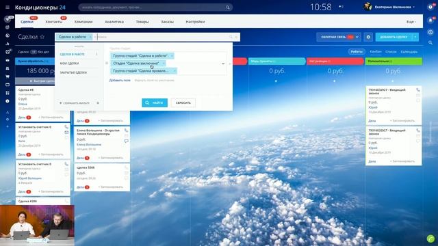Expand the stage group dropdown chevron
This screenshot has width=438, height=246.
tap(223, 64)
